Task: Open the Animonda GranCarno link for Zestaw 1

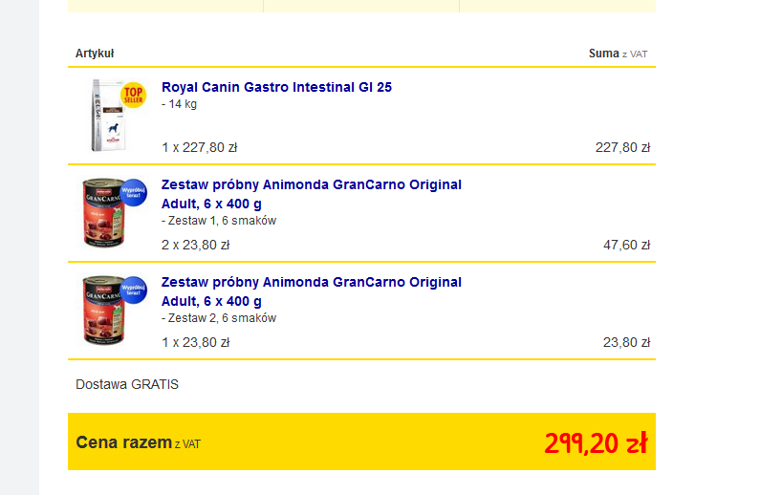Action: pos(311,184)
